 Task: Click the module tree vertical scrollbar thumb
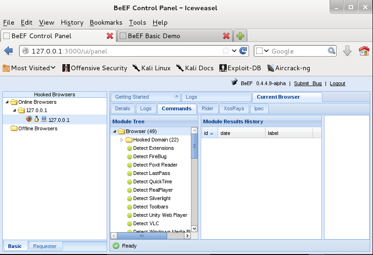click(194, 146)
